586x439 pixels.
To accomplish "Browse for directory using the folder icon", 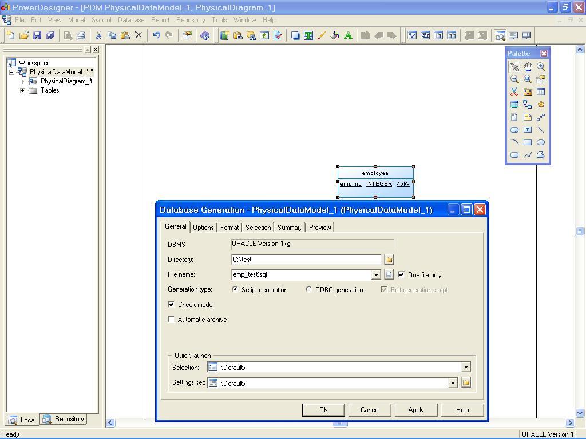I will (389, 260).
